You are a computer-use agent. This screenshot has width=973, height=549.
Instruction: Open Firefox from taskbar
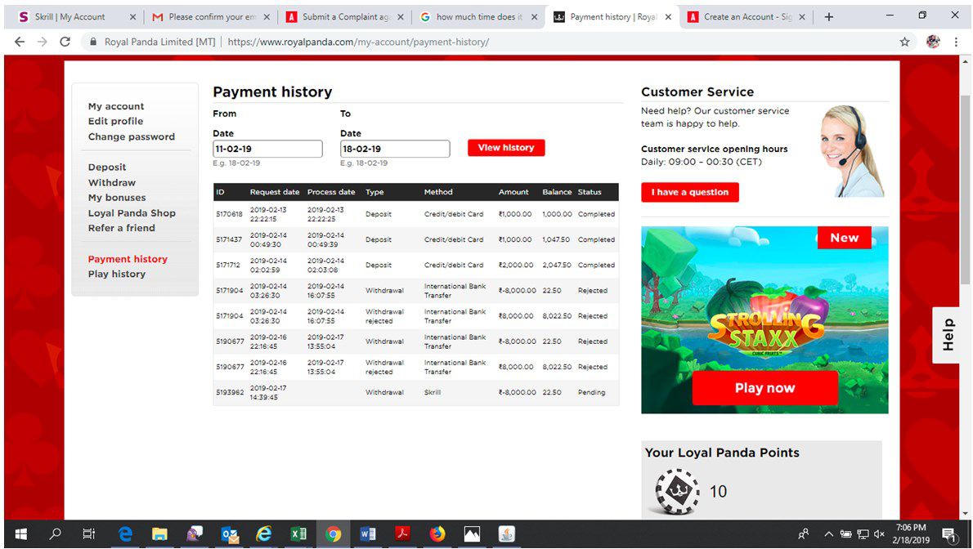[x=437, y=533]
